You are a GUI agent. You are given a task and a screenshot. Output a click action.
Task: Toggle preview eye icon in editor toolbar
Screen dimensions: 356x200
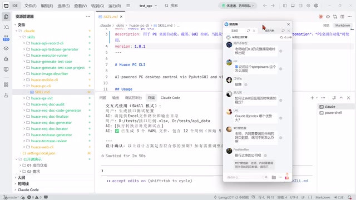coord(328,17)
